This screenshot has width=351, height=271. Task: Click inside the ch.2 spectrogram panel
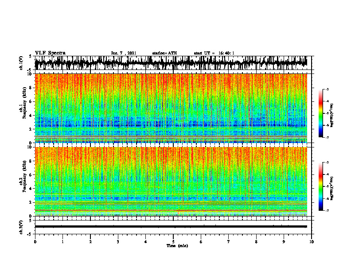tap(171, 182)
